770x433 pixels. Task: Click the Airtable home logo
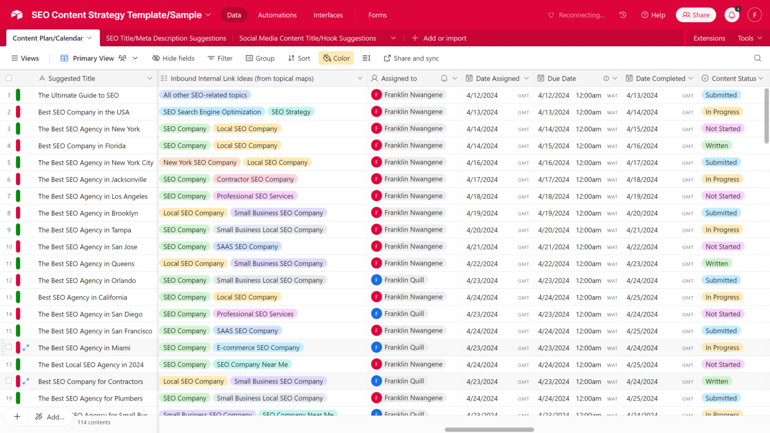point(17,15)
